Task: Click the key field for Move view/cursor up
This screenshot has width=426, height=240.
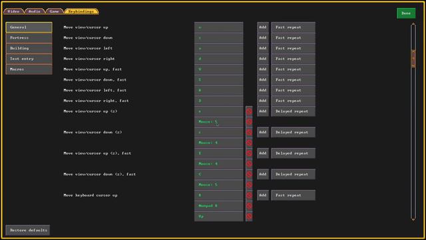Action: pyautogui.click(x=219, y=27)
